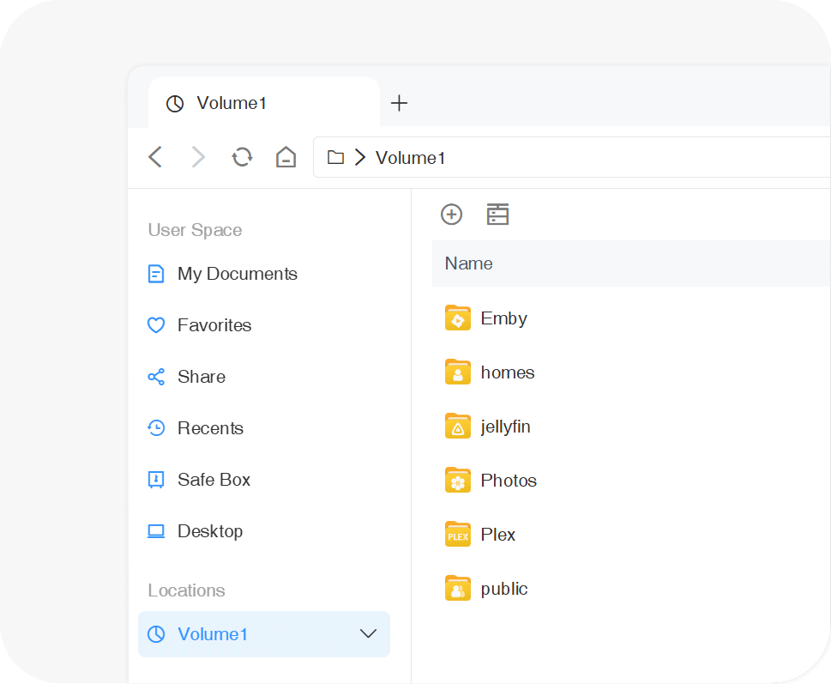831x684 pixels.
Task: Click the homes folder name
Action: [507, 372]
